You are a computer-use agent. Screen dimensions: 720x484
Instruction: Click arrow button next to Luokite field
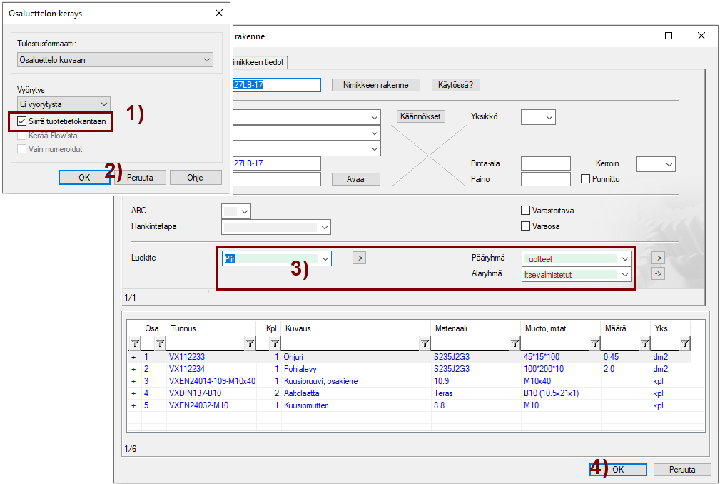click(359, 258)
